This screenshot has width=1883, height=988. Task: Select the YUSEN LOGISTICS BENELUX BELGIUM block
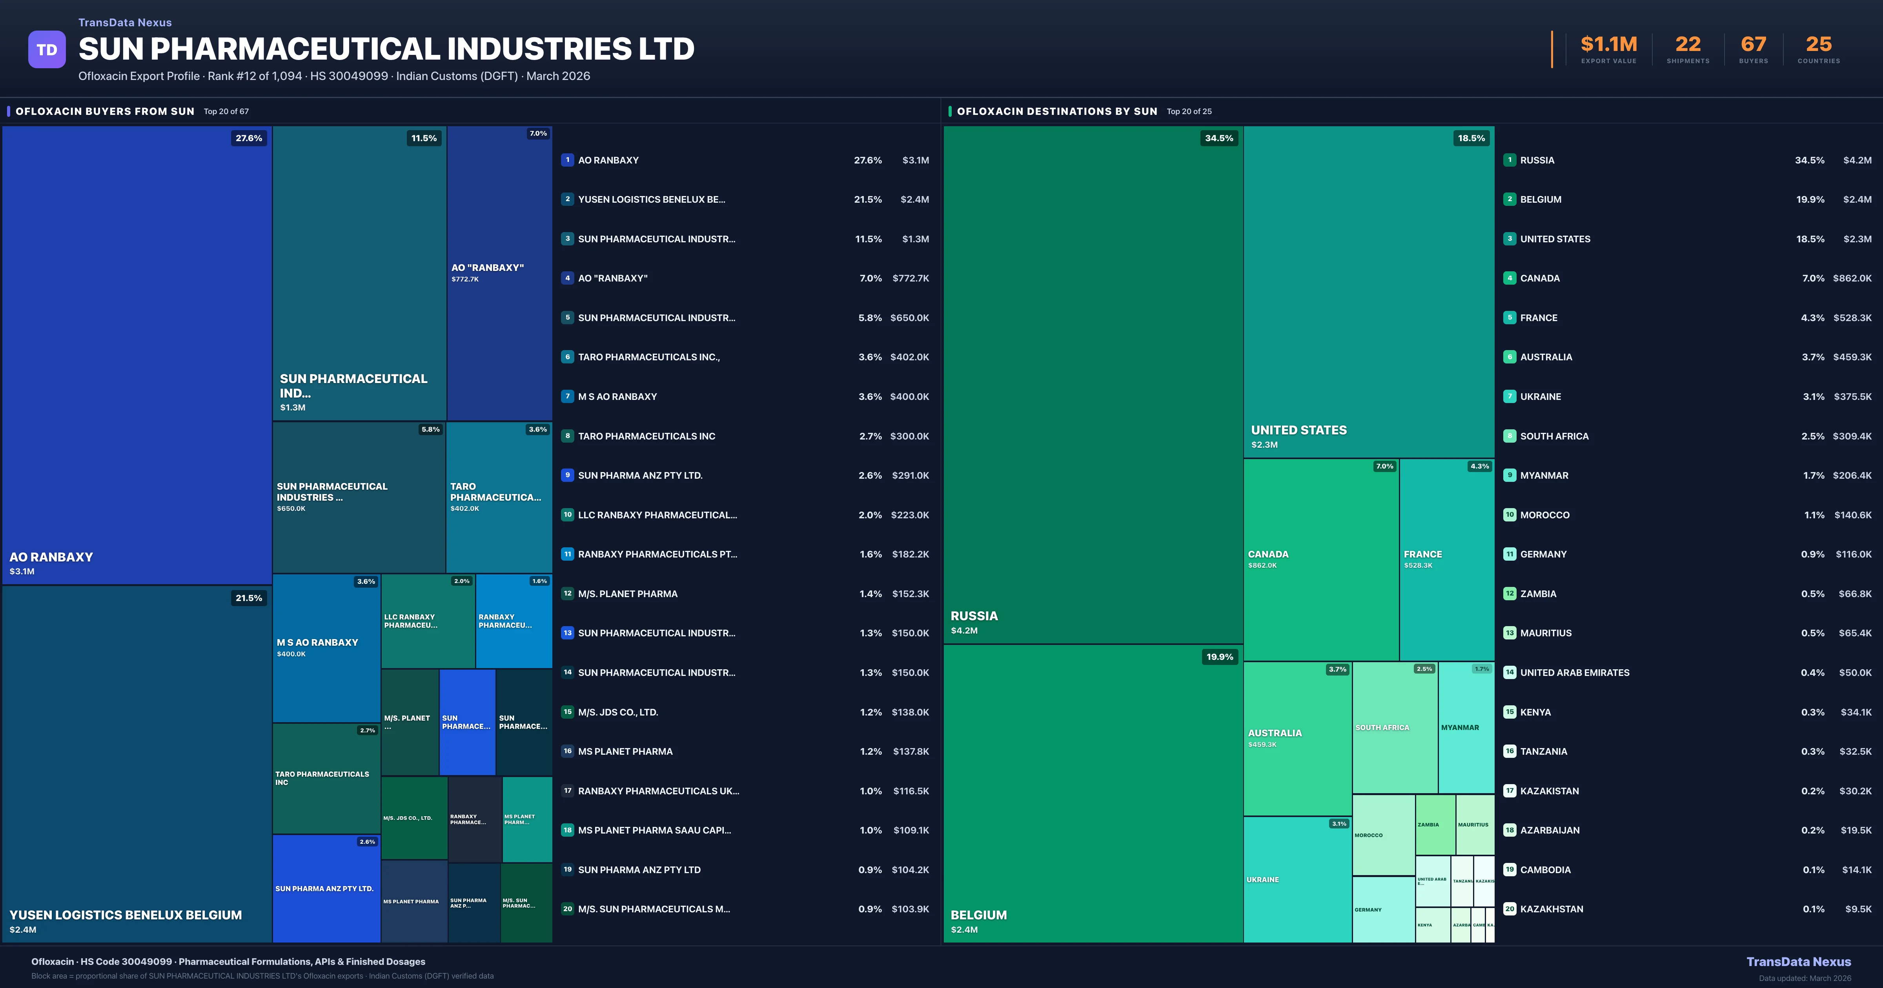click(137, 764)
